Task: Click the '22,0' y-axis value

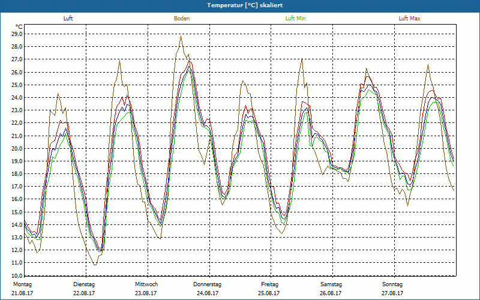Action: click(x=17, y=123)
